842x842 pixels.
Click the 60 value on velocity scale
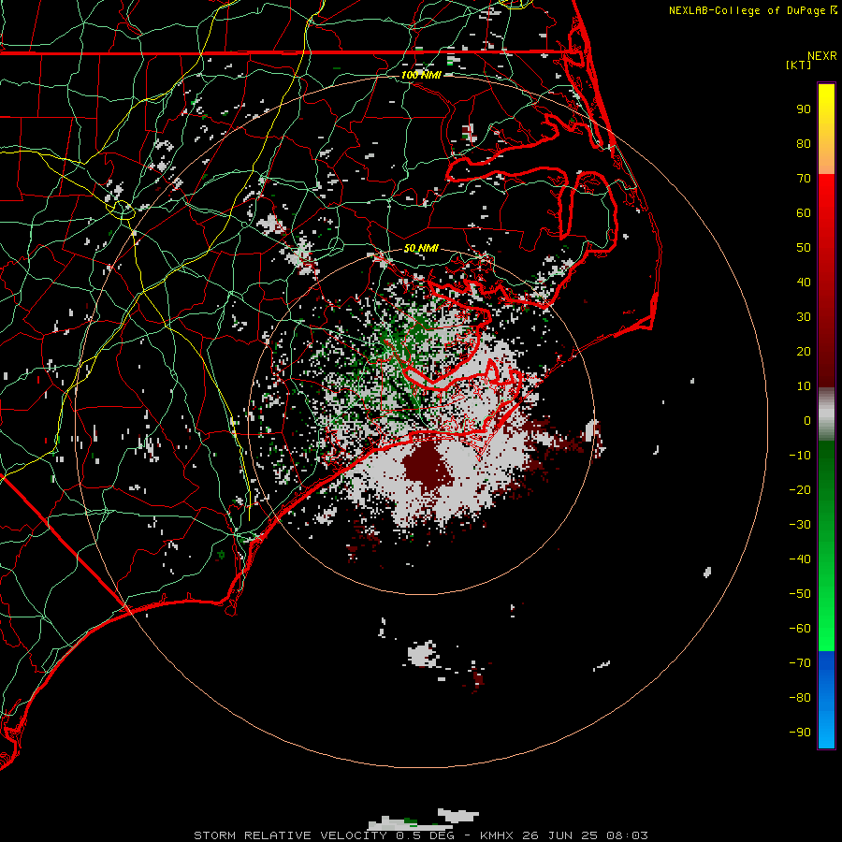pyautogui.click(x=804, y=212)
